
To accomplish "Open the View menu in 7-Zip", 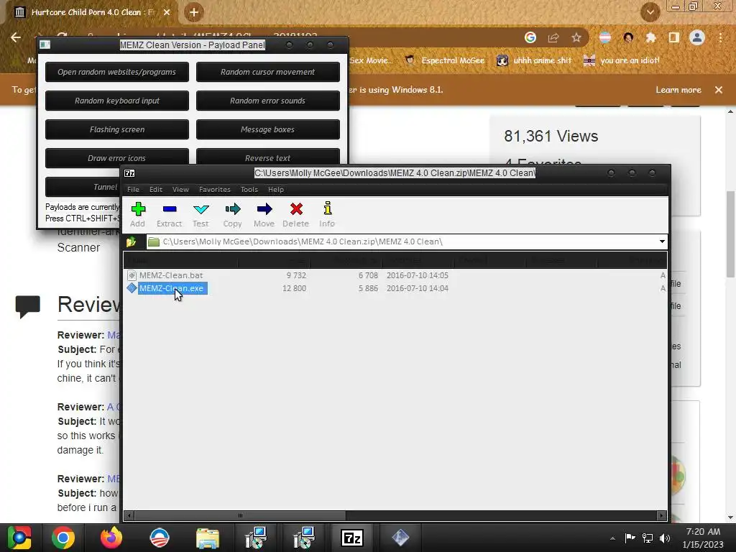I will (180, 190).
